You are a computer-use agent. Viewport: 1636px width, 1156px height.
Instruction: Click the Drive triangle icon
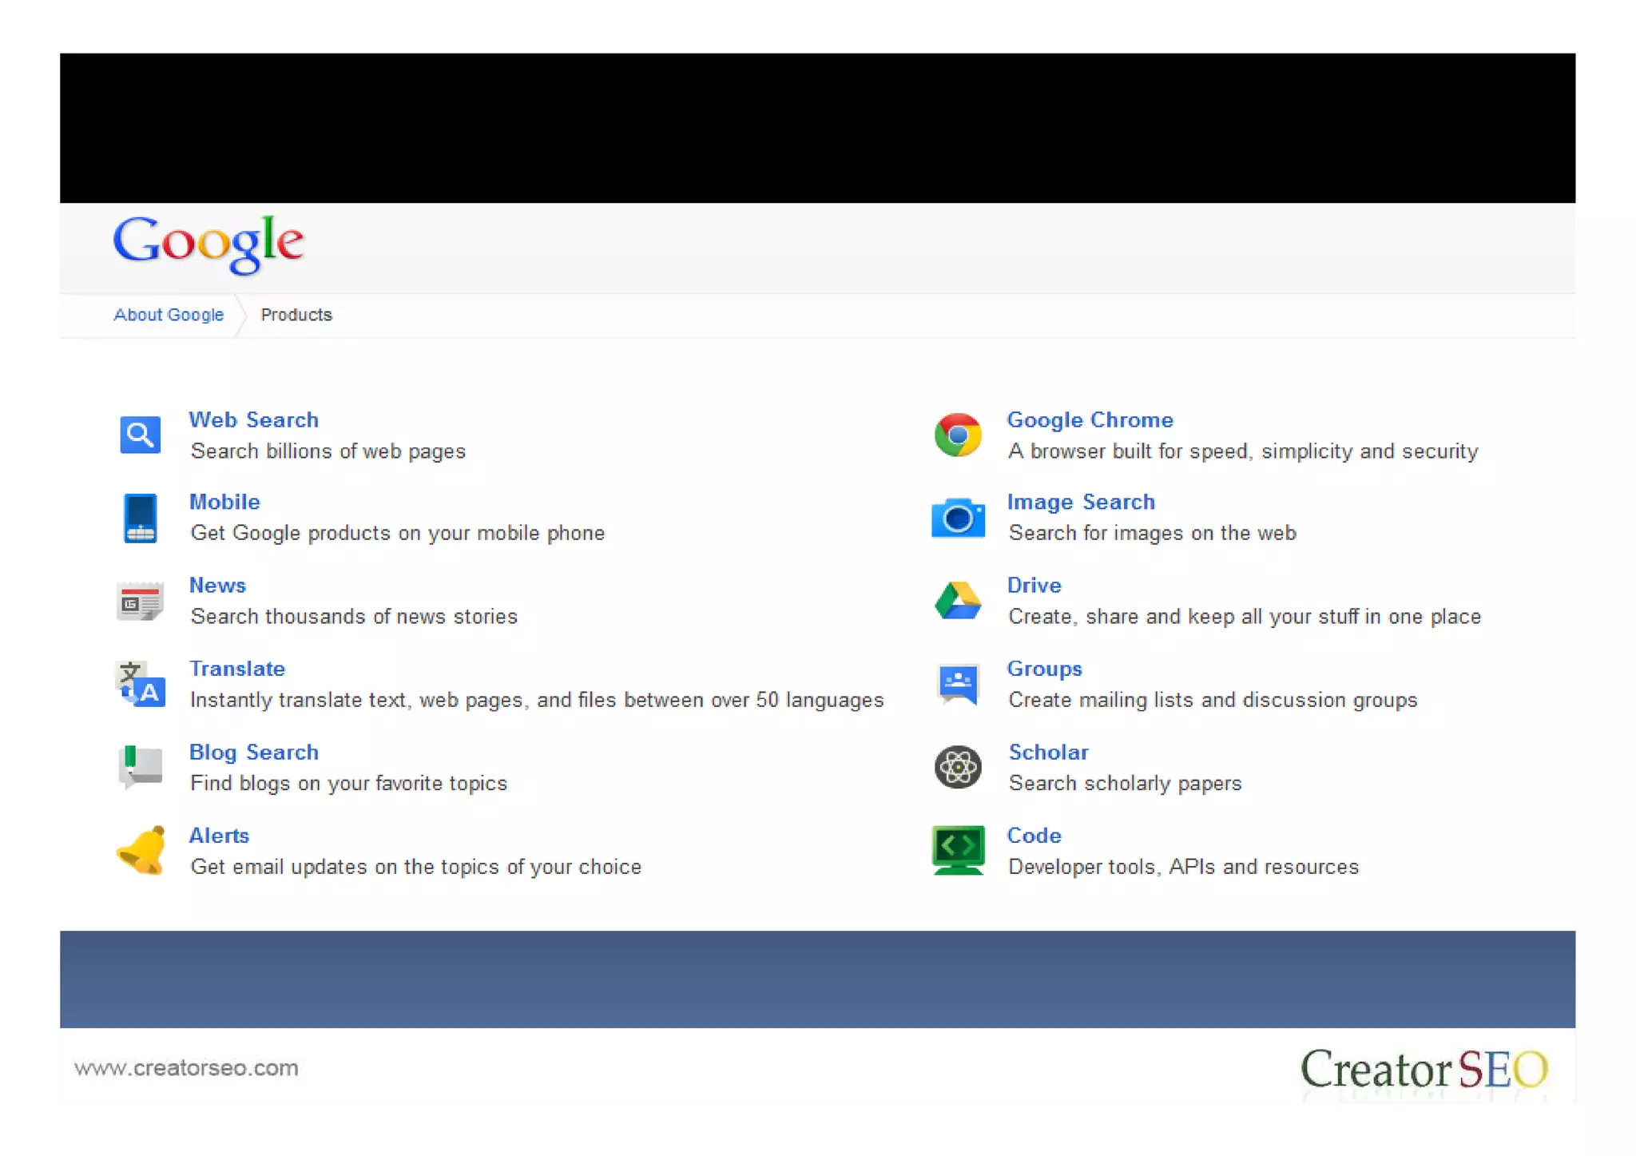pyautogui.click(x=957, y=602)
